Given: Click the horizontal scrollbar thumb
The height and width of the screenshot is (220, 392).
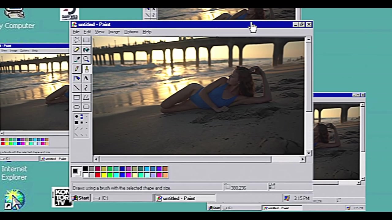Looking at the screenshot, I should coord(185,159).
